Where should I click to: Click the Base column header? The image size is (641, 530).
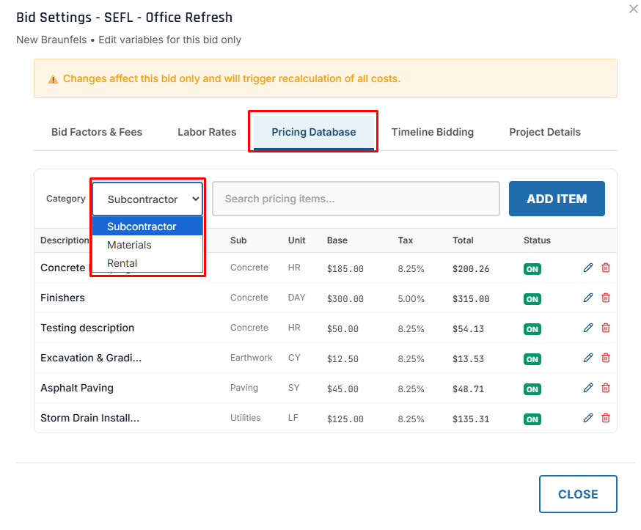point(337,240)
